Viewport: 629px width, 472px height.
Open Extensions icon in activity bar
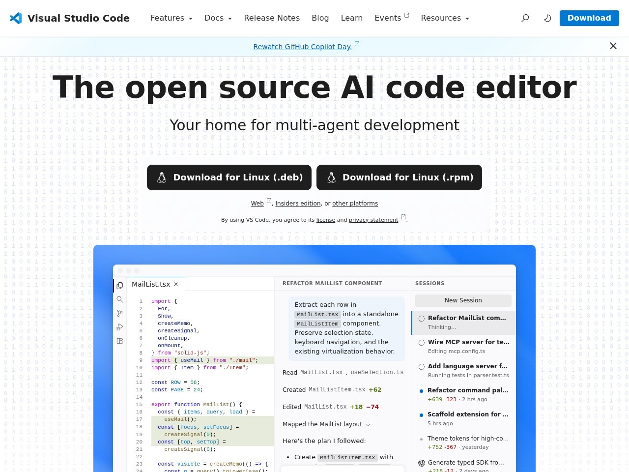pyautogui.click(x=120, y=340)
